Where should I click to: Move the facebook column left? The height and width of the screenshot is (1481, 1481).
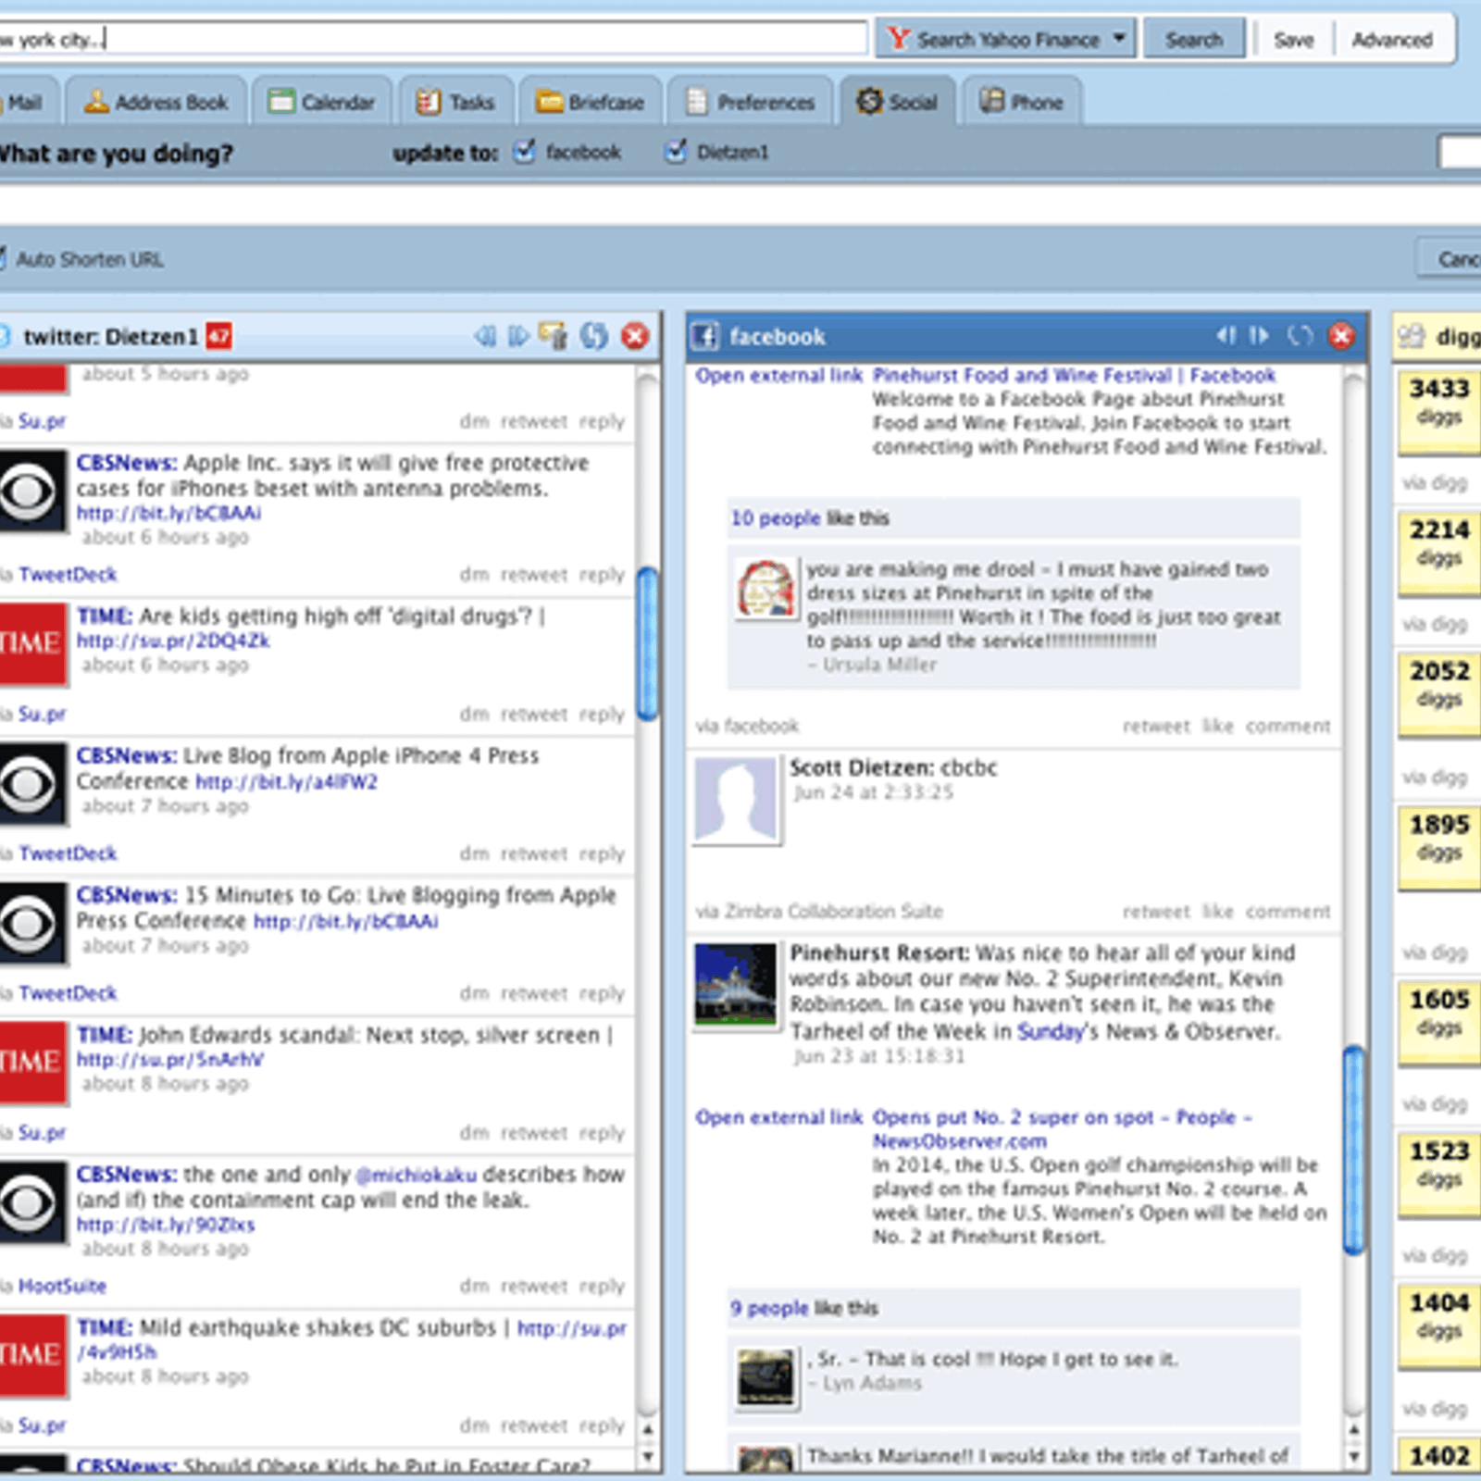click(x=1226, y=335)
